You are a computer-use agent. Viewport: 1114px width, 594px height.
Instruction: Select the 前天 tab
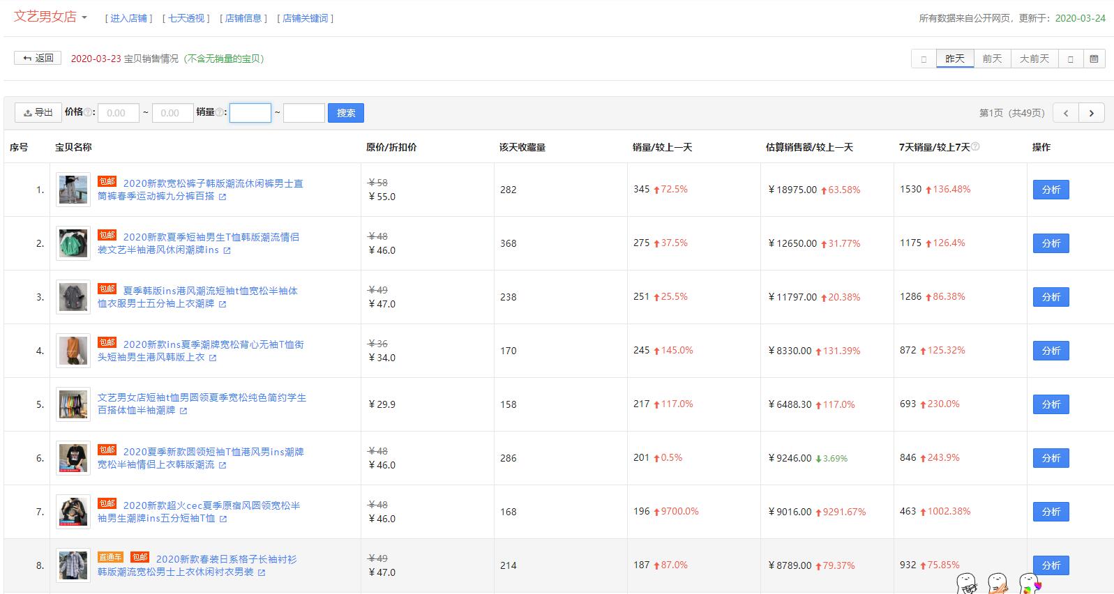pos(992,59)
